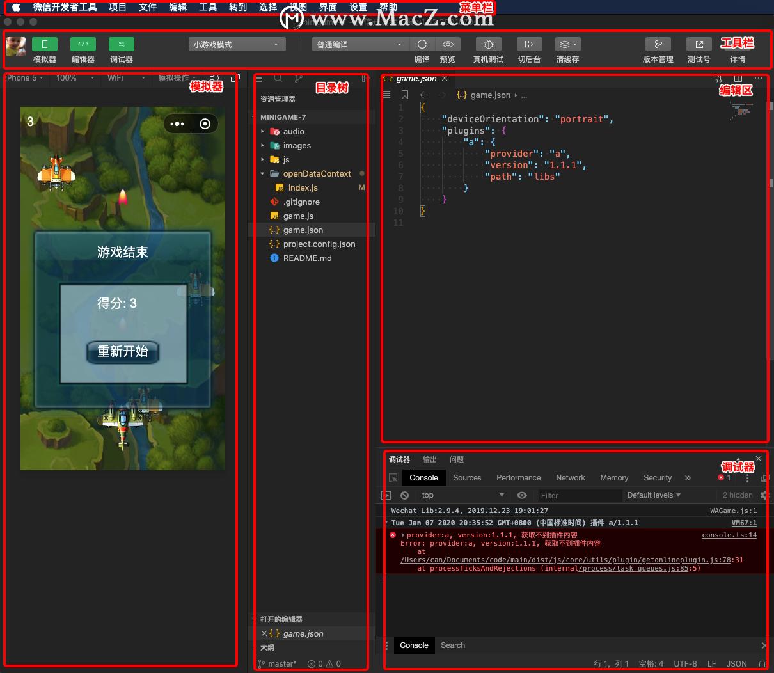Open the console.ts:14 source link
Image resolution: width=774 pixels, height=673 pixels.
tap(729, 535)
